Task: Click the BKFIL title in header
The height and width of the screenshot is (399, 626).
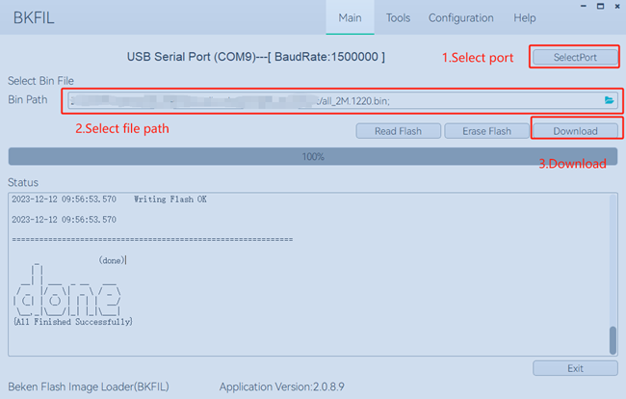Action: click(x=31, y=18)
